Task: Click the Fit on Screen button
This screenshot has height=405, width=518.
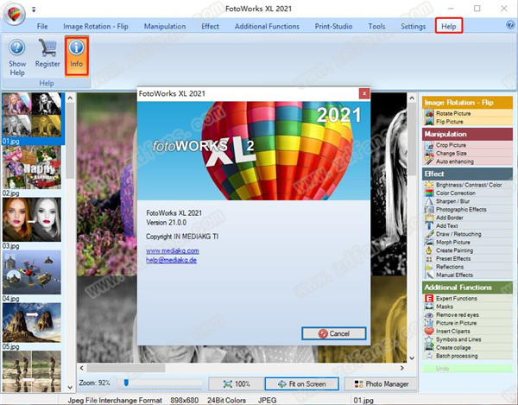Action: click(x=302, y=384)
